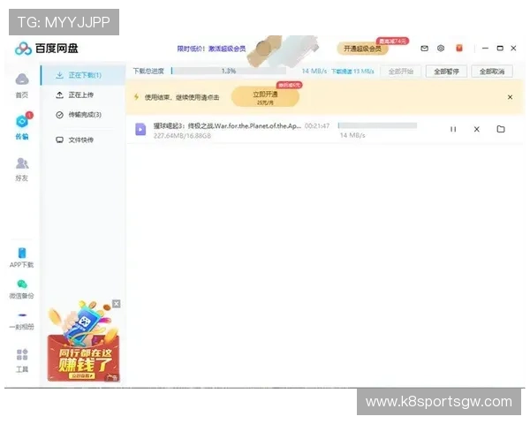
Task: Switch to the 正在上传 tab
Action: [x=83, y=95]
